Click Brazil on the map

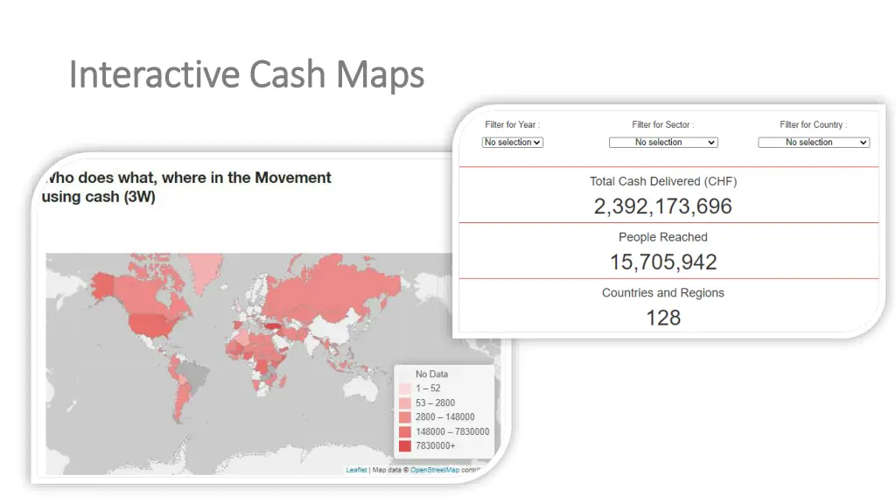tap(194, 374)
